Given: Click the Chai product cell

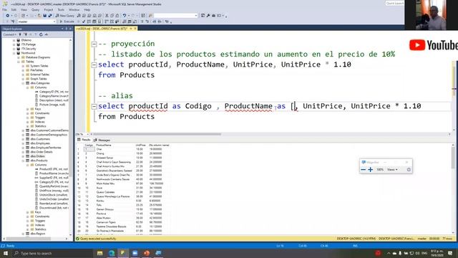Looking at the screenshot, I should [114, 149].
